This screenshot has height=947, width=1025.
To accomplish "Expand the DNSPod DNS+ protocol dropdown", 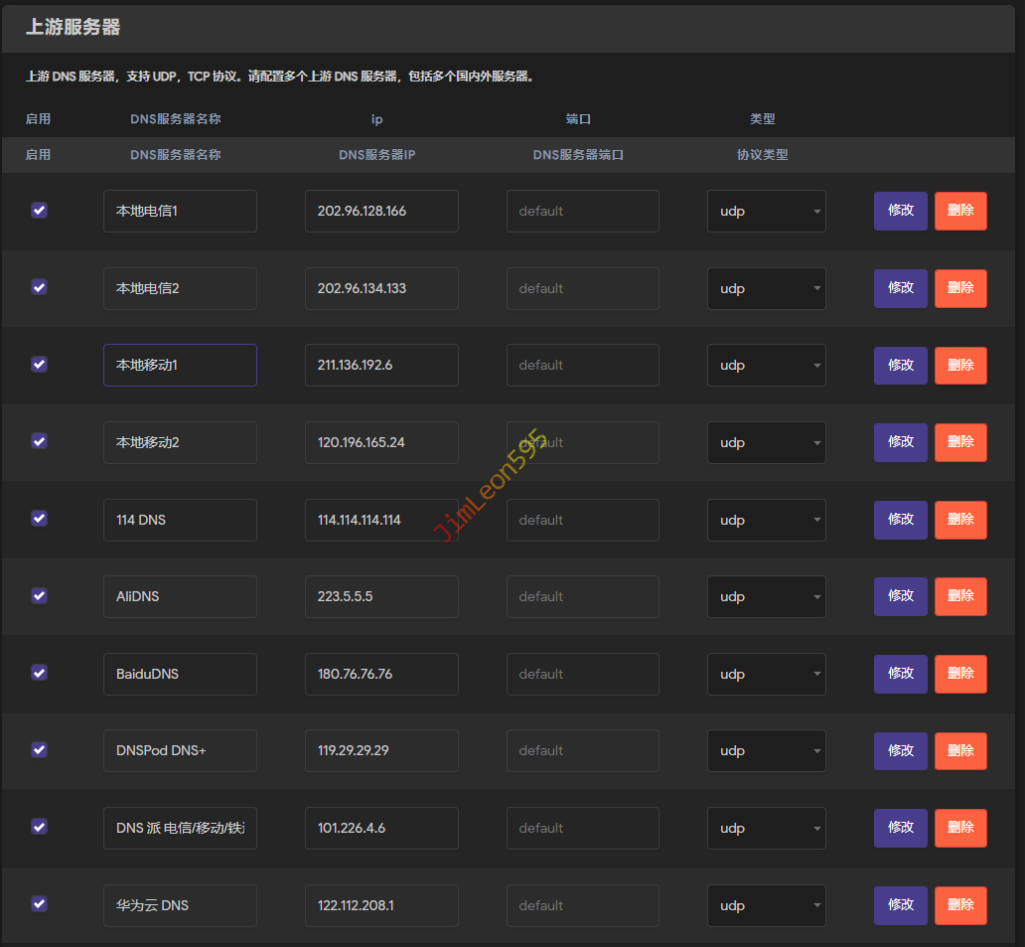I will [766, 751].
